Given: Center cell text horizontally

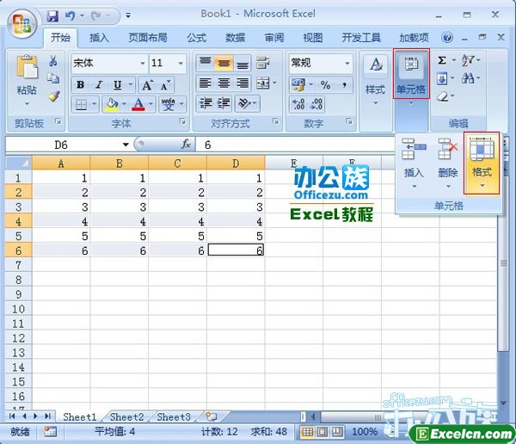Looking at the screenshot, I should pyautogui.click(x=224, y=83).
